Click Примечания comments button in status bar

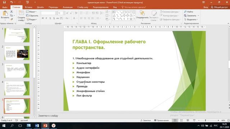[161, 120]
